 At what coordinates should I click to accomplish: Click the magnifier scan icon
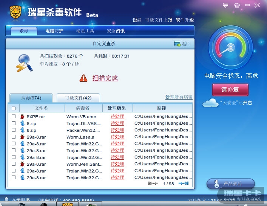pos(24,63)
